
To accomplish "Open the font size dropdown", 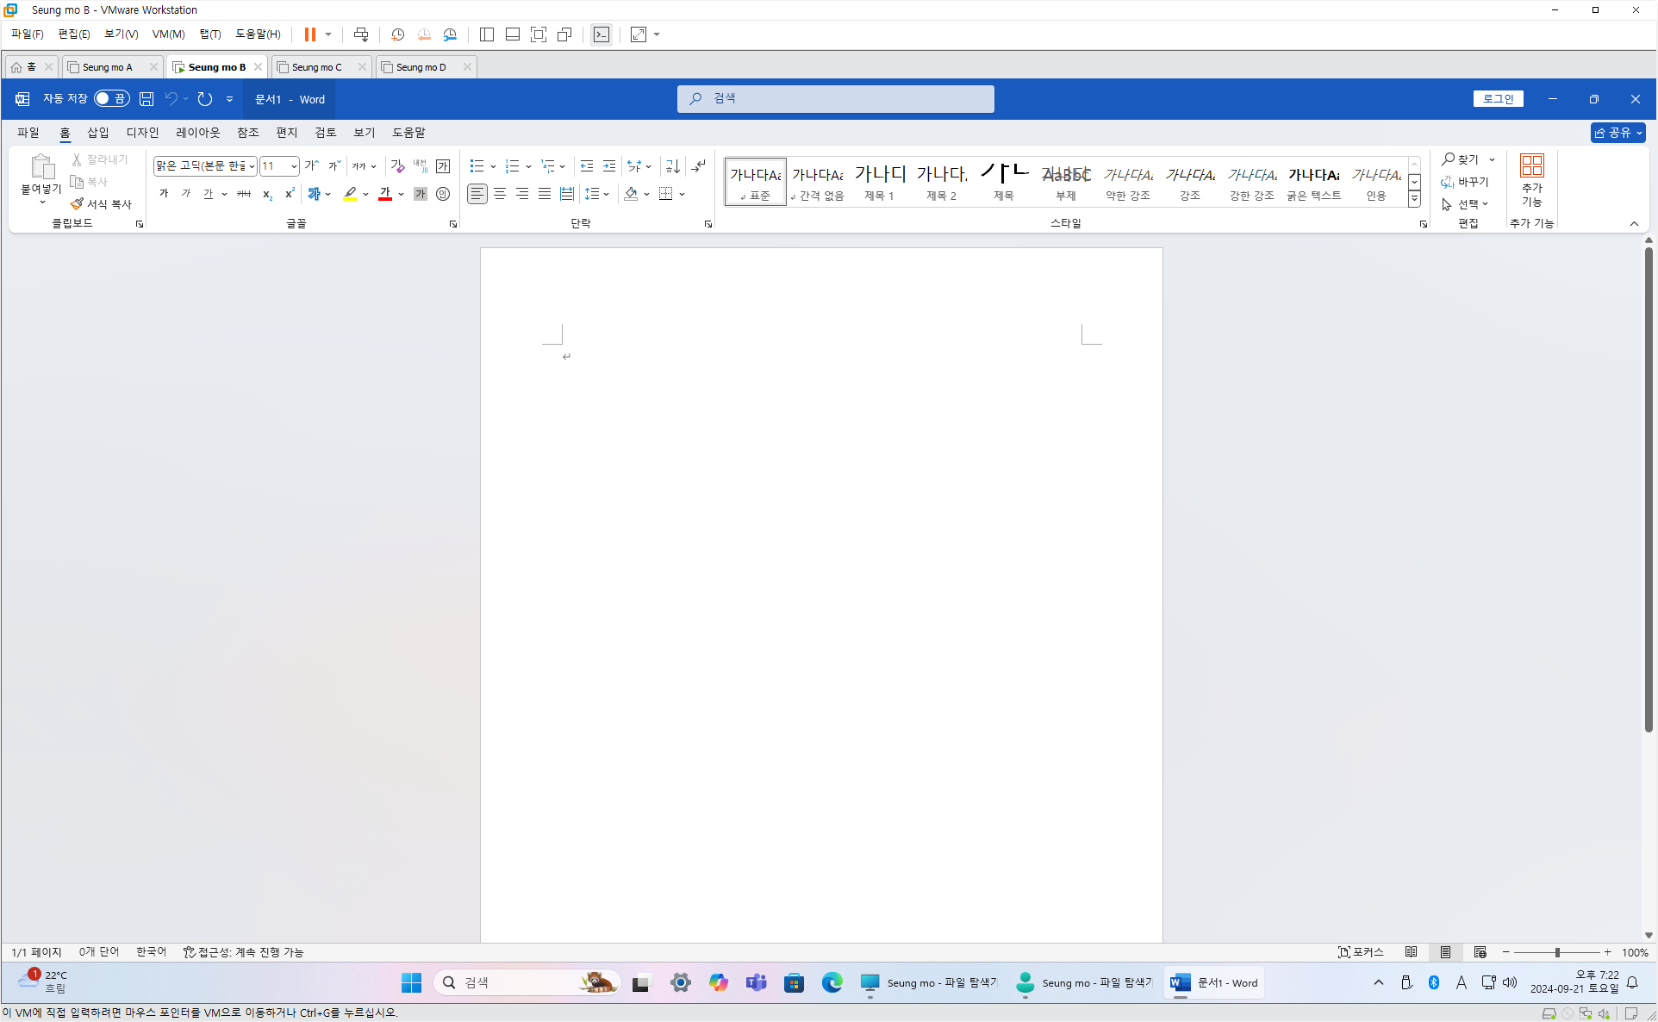I will point(294,166).
